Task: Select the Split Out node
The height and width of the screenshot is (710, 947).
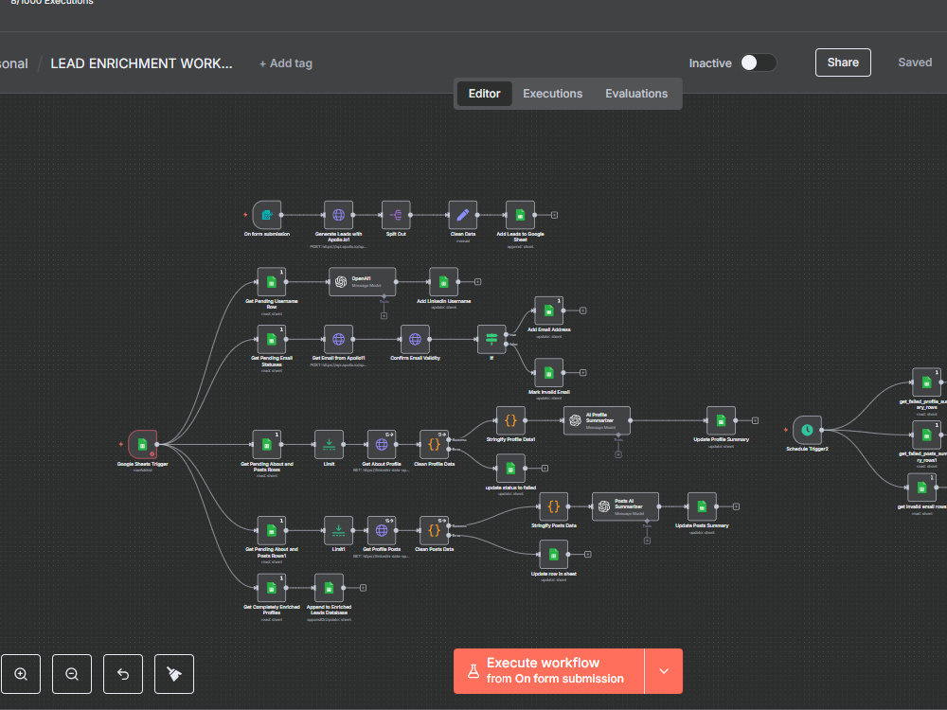Action: (396, 215)
